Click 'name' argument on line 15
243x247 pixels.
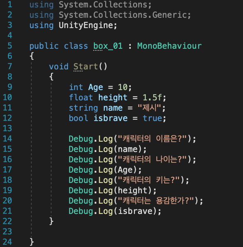coord(127,149)
